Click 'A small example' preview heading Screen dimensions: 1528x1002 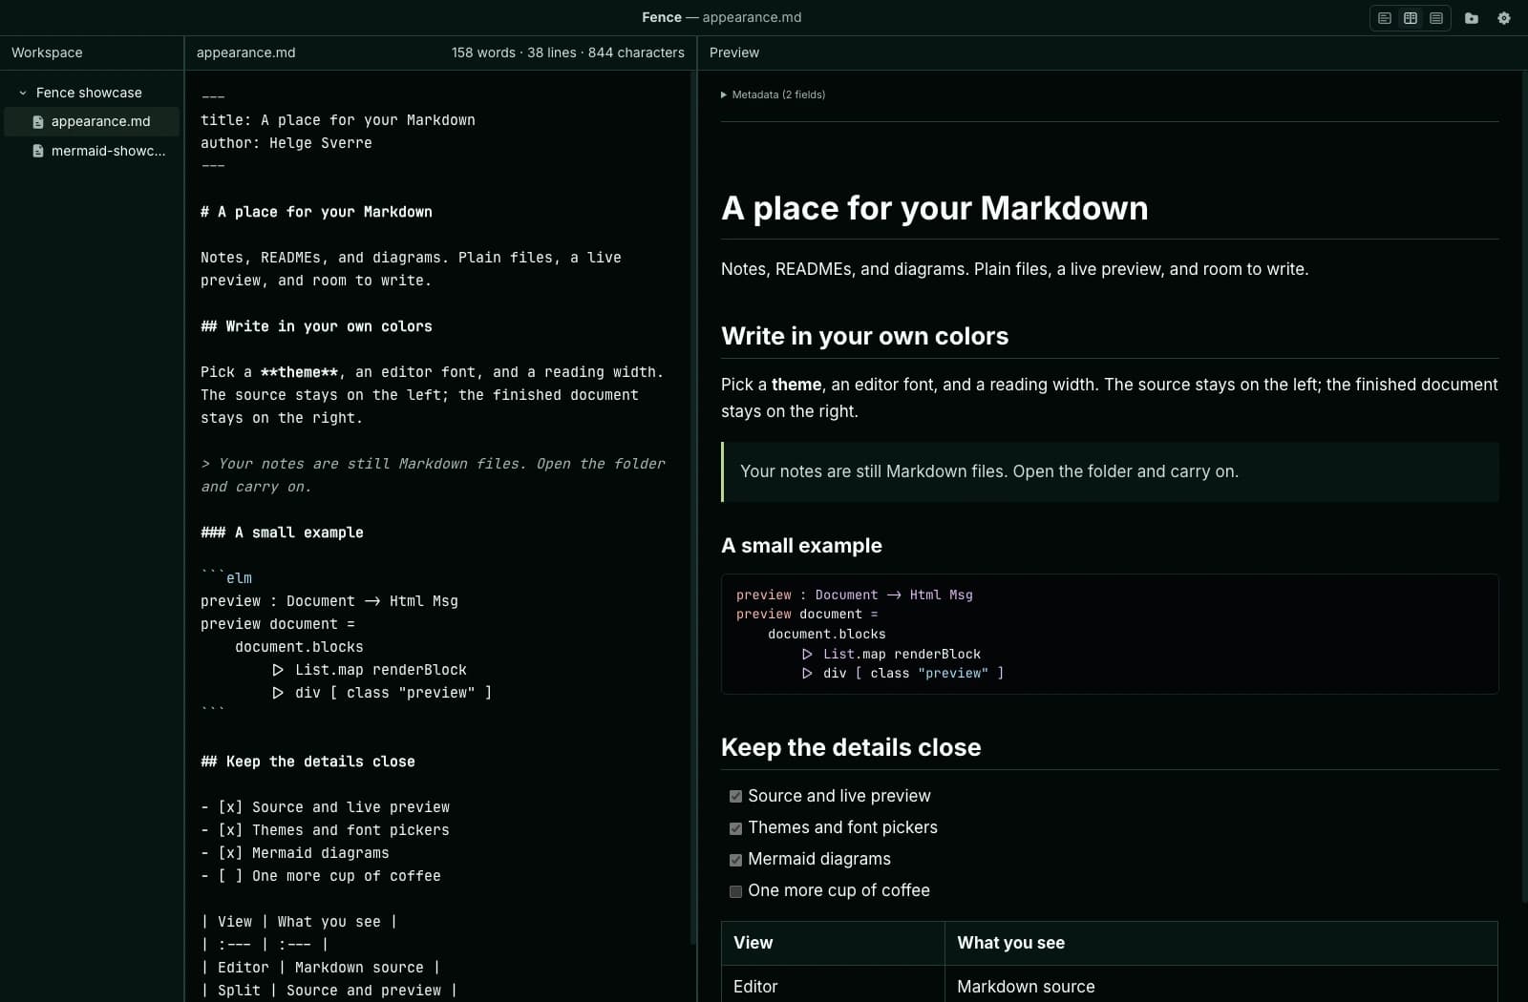[x=801, y=546]
